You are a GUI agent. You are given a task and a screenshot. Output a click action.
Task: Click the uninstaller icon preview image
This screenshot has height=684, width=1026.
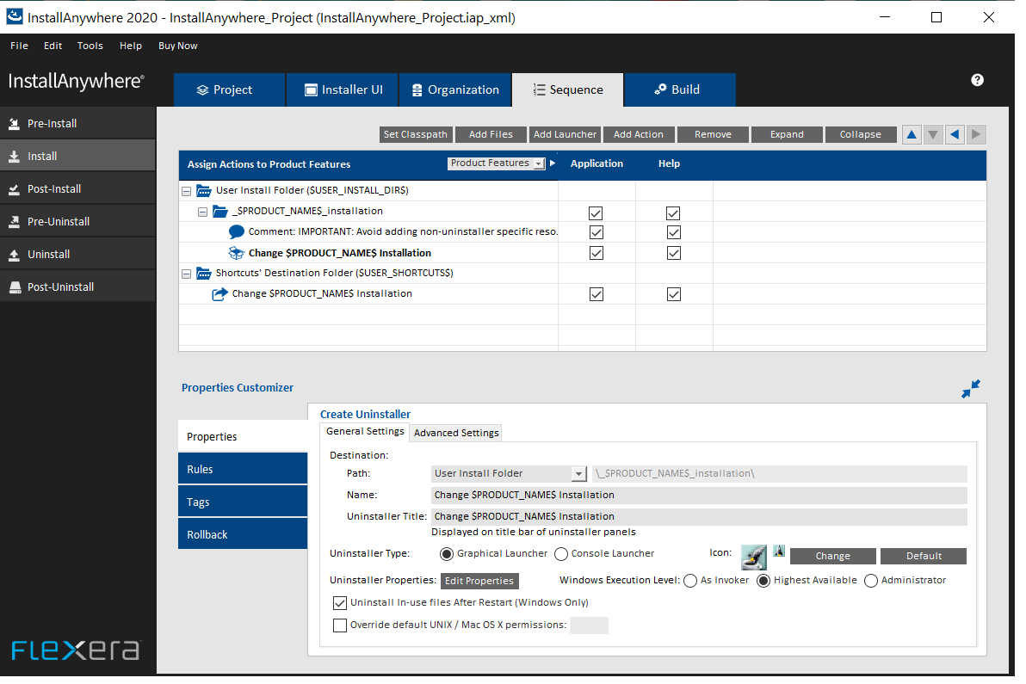[753, 558]
